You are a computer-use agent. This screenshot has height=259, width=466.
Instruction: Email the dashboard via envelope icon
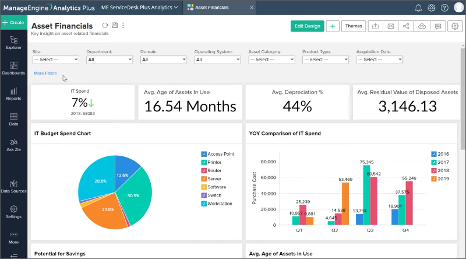pos(391,26)
